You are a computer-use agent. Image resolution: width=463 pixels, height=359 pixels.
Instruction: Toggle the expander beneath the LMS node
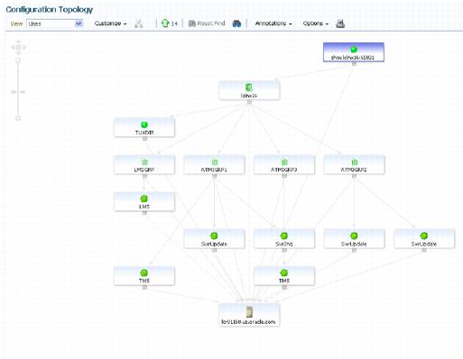tap(144, 213)
